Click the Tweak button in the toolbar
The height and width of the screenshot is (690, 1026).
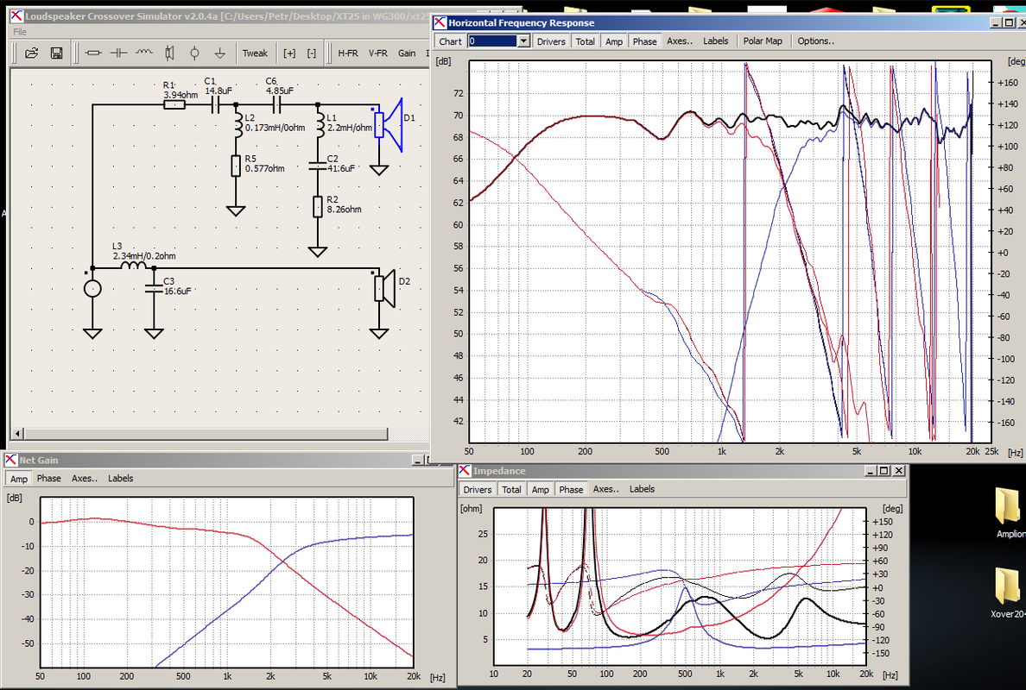coord(255,53)
